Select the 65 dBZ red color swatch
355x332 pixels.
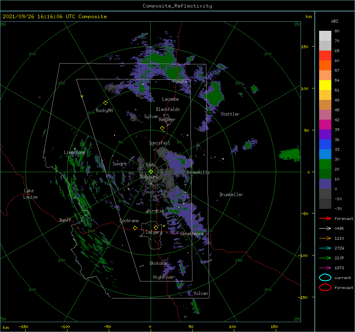(x=325, y=55)
